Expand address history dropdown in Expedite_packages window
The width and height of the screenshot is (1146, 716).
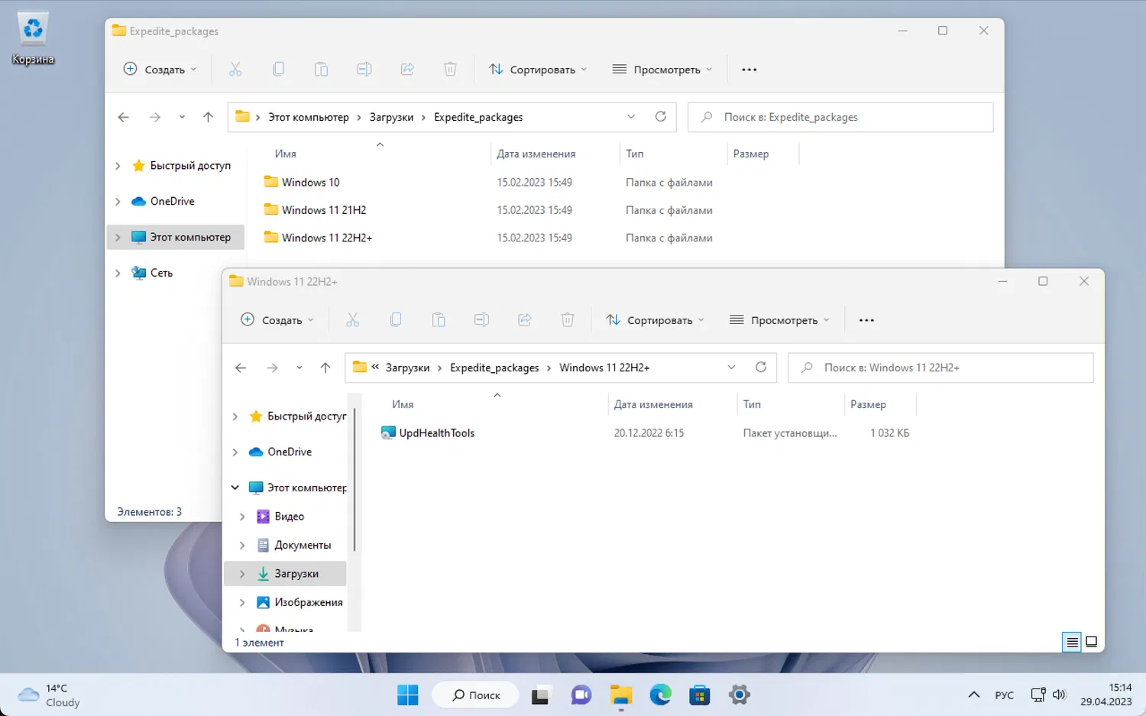coord(631,117)
